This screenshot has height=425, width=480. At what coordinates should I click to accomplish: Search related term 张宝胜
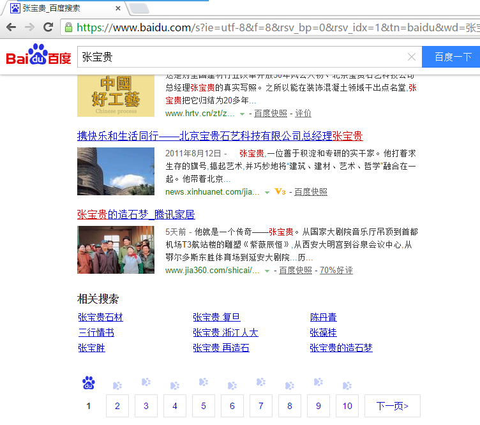click(x=91, y=348)
